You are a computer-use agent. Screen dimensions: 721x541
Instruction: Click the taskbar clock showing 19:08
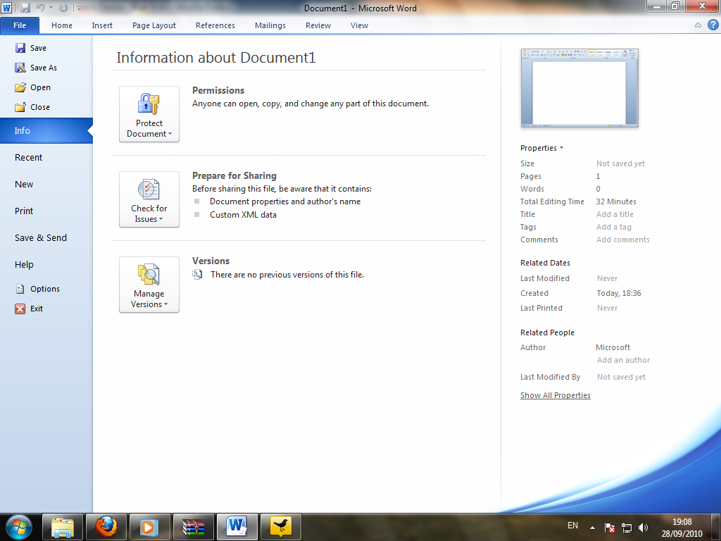pyautogui.click(x=682, y=528)
